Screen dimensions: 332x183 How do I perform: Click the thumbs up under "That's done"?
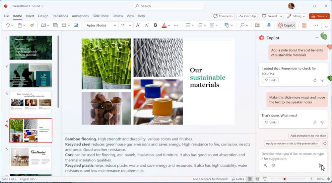[x=315, y=123]
